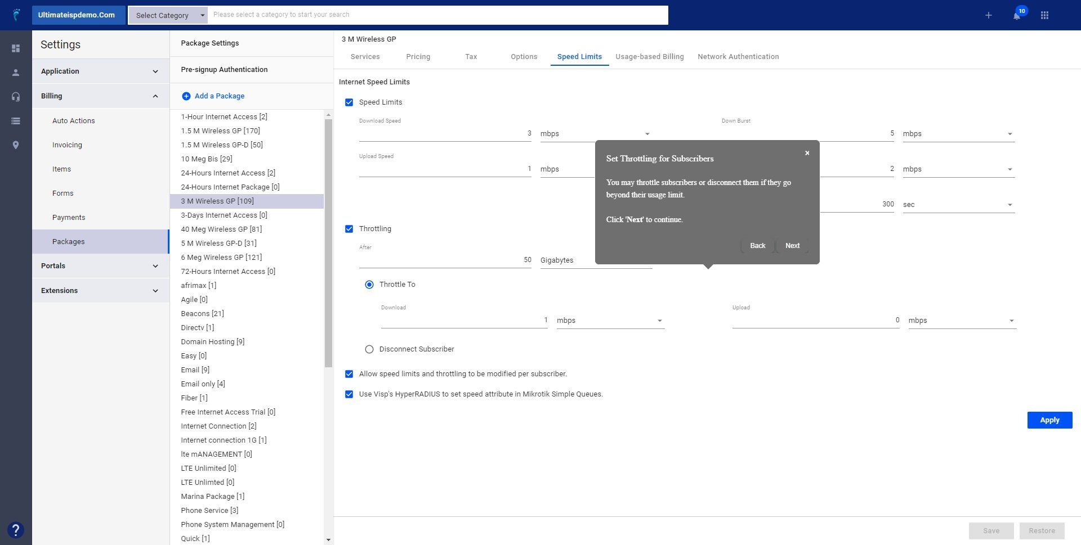Open Package Settings entry
Screen dimensions: 1081x545
pyautogui.click(x=251, y=43)
